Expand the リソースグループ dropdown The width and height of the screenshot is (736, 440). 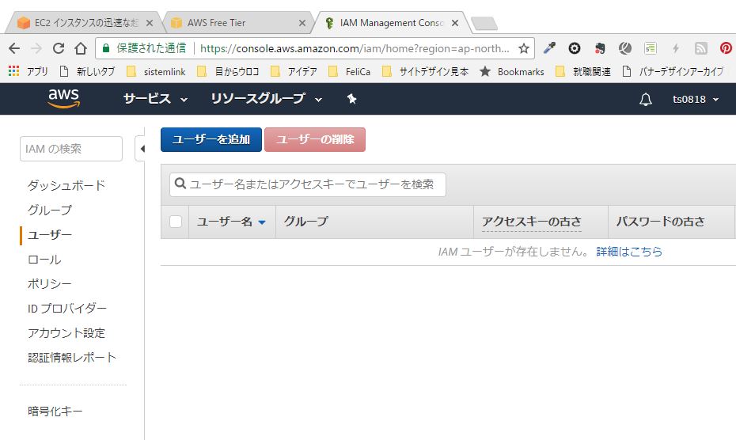[266, 99]
